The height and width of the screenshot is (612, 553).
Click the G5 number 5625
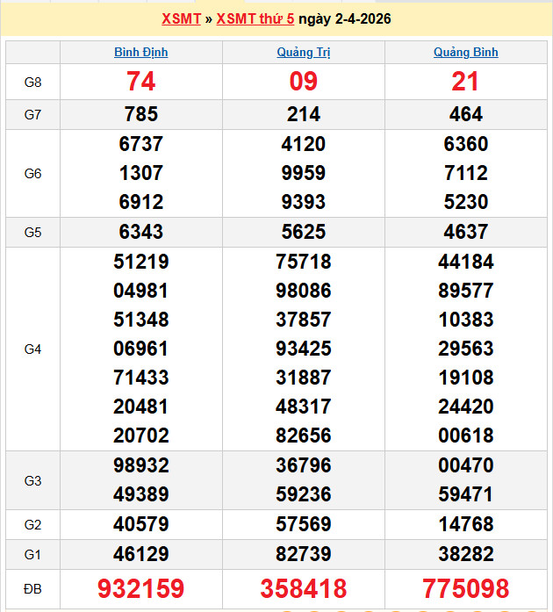tap(303, 232)
